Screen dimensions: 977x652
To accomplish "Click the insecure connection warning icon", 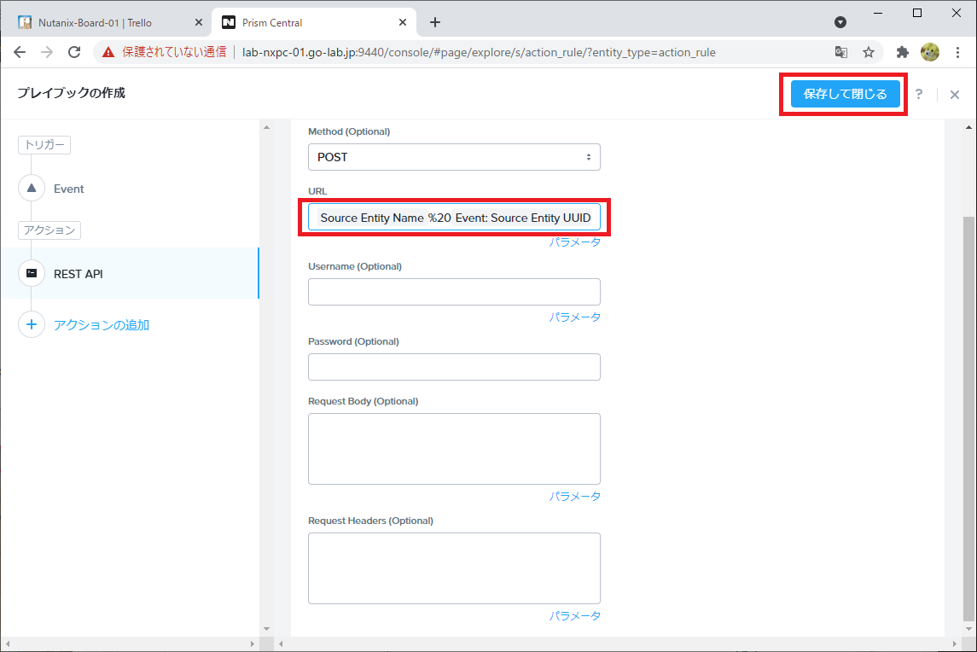I will coord(108,52).
